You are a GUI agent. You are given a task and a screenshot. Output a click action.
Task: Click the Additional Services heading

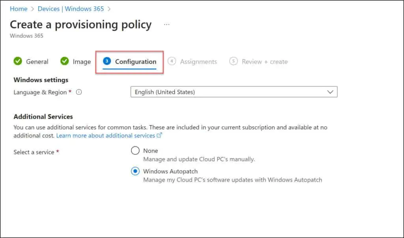pyautogui.click(x=43, y=116)
